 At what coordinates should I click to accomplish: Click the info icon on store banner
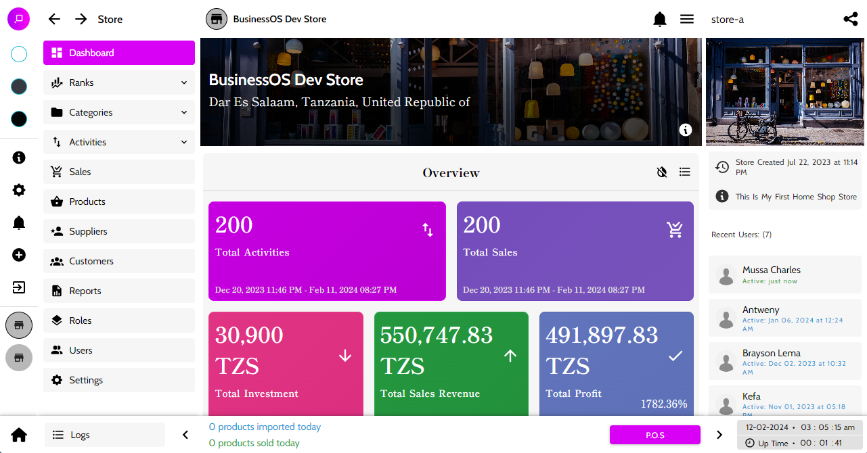tap(686, 130)
